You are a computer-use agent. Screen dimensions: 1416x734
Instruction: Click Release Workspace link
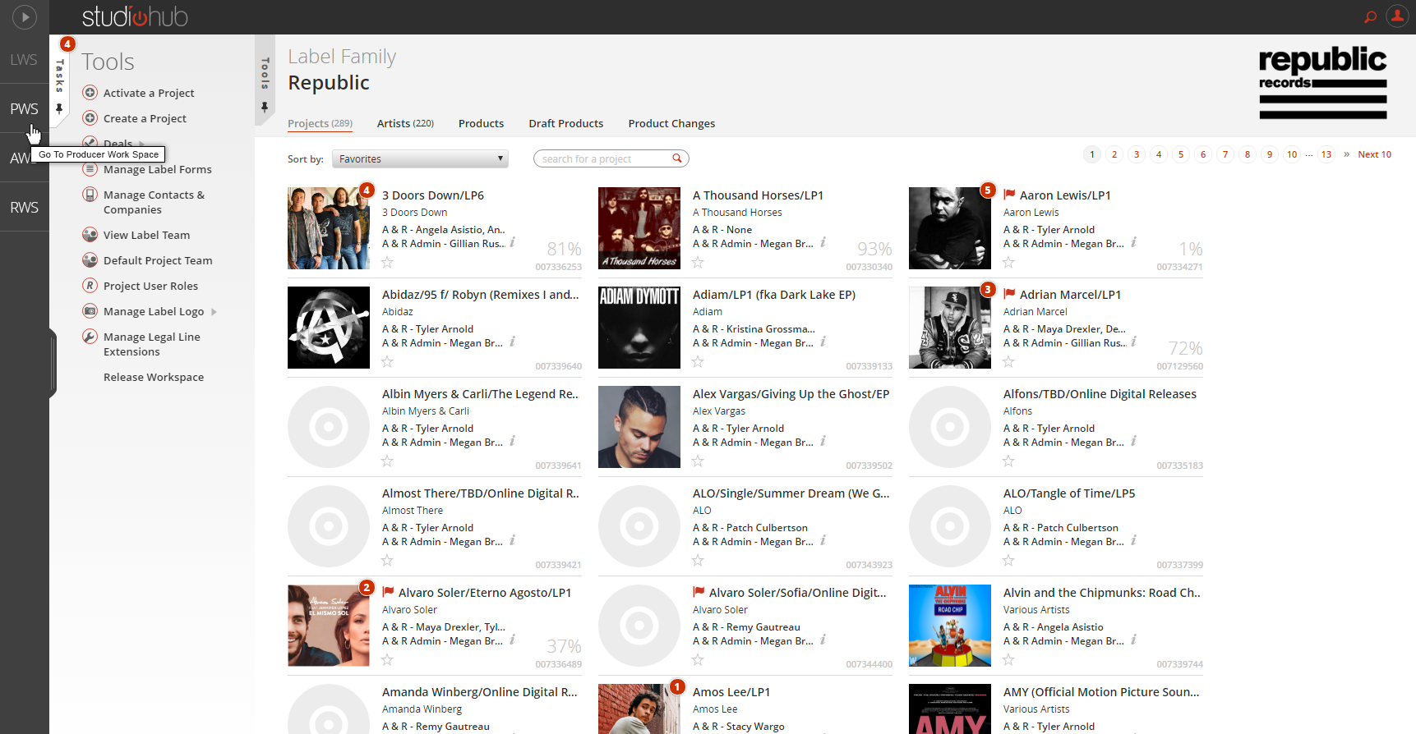point(154,378)
